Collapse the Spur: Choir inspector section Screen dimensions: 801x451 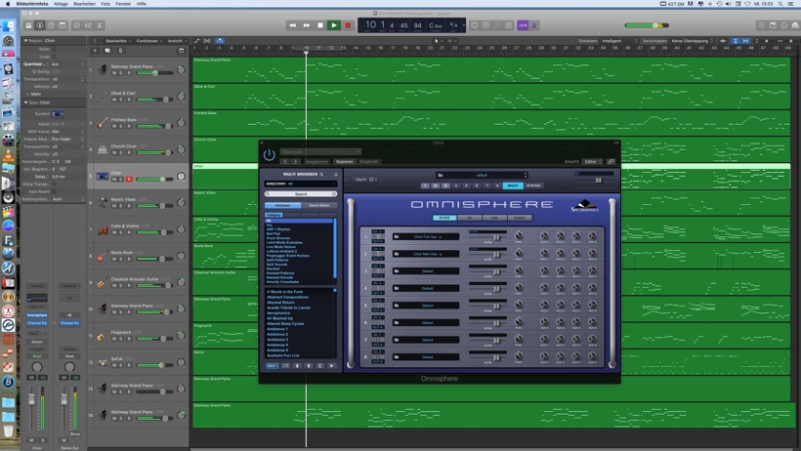(25, 102)
